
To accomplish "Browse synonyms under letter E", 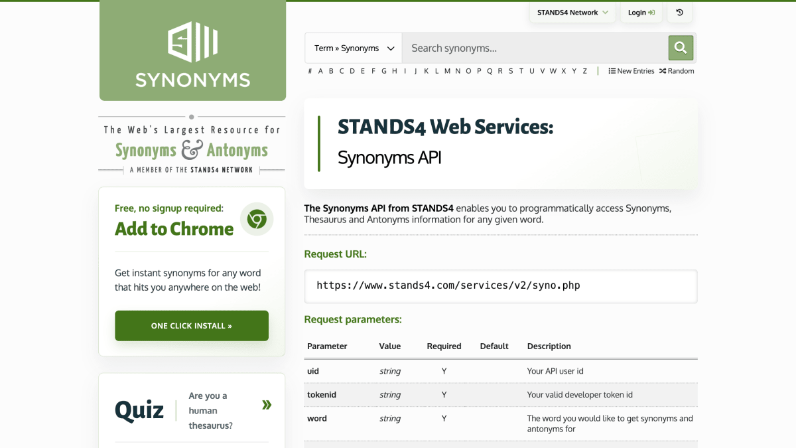I will point(363,71).
